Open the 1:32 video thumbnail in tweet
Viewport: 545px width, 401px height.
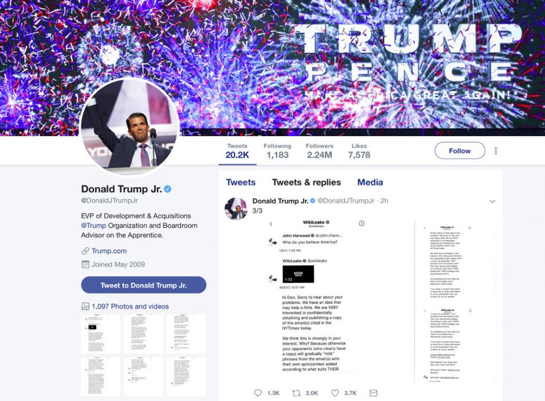[298, 274]
